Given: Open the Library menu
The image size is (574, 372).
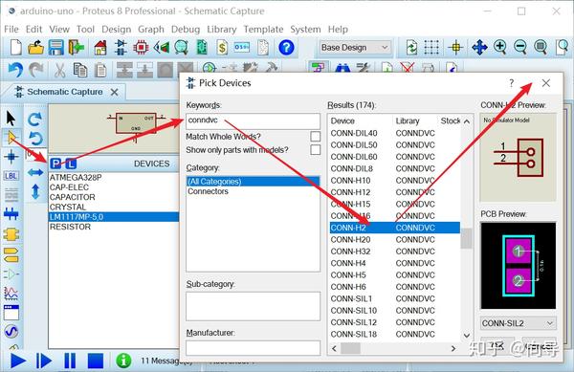Looking at the screenshot, I should click(x=222, y=30).
